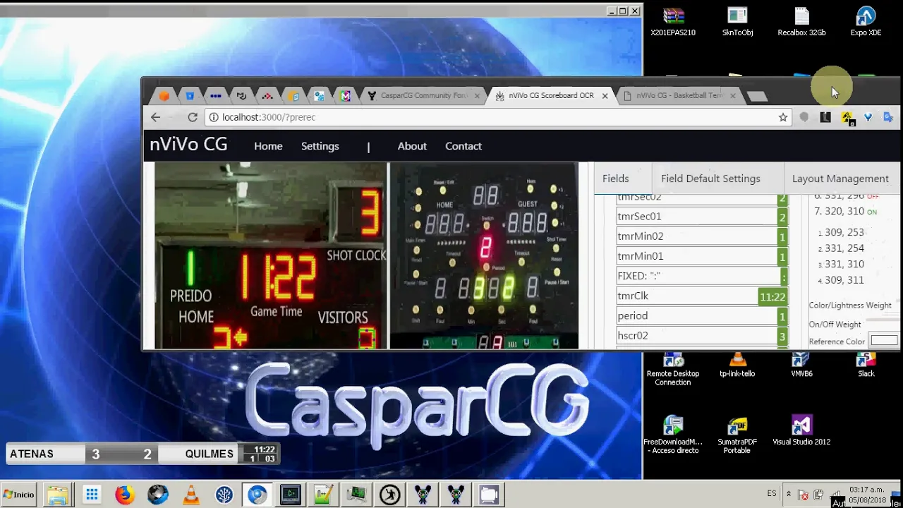
Task: Click the dark book extension icon
Action: pyautogui.click(x=825, y=117)
